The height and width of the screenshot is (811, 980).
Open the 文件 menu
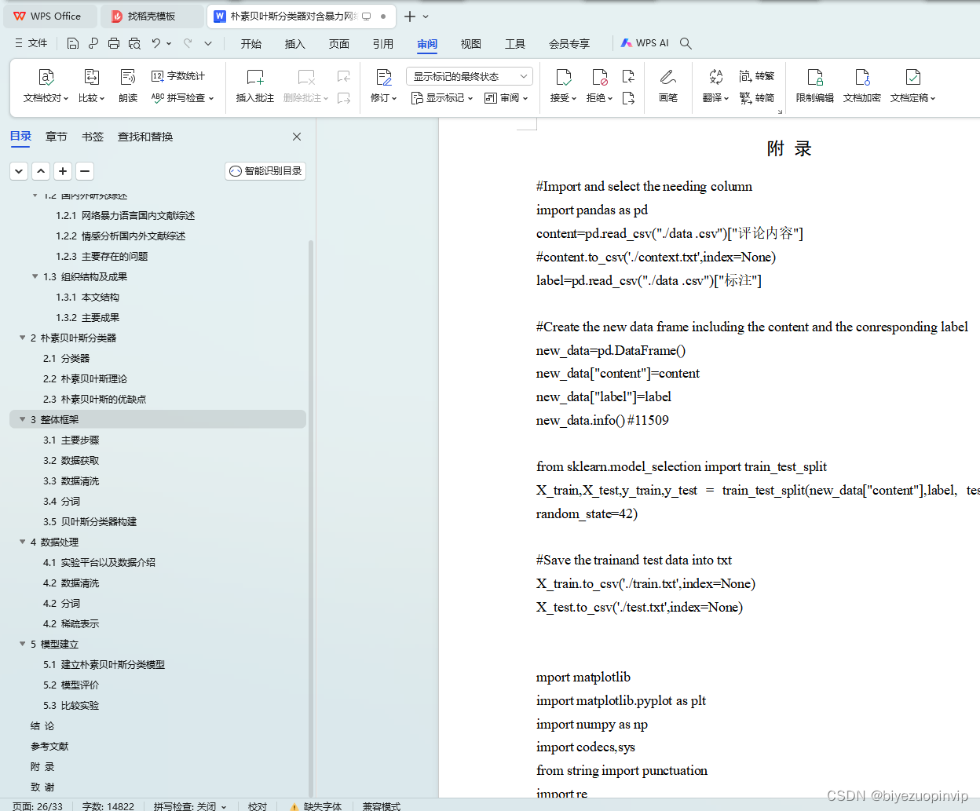tap(31, 43)
